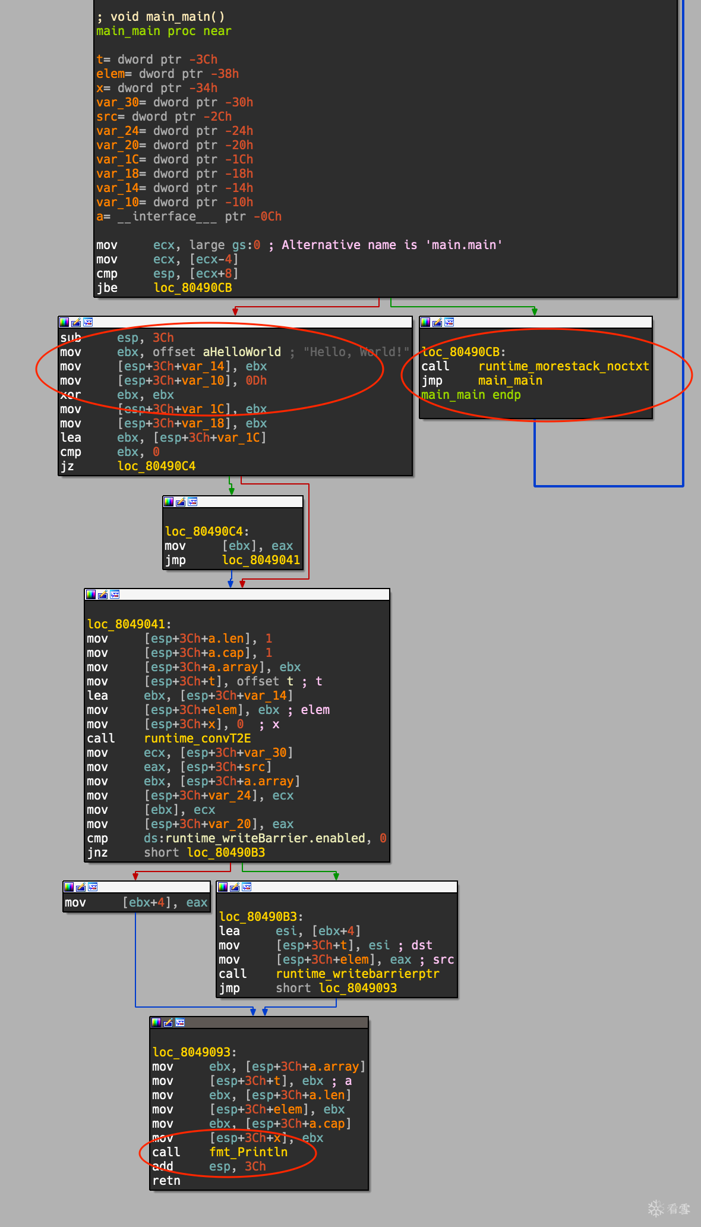Click the 'mov eax, [esp+3Ch+src]' instruction

tap(179, 767)
